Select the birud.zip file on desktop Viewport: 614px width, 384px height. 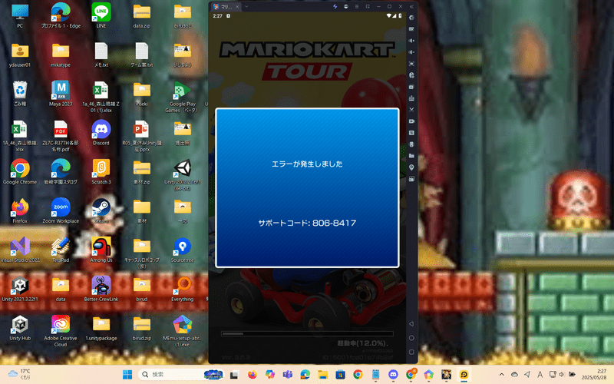pyautogui.click(x=142, y=329)
